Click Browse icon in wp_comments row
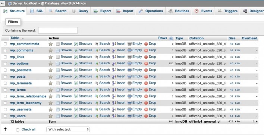The image size is (264, 135). 58,50
